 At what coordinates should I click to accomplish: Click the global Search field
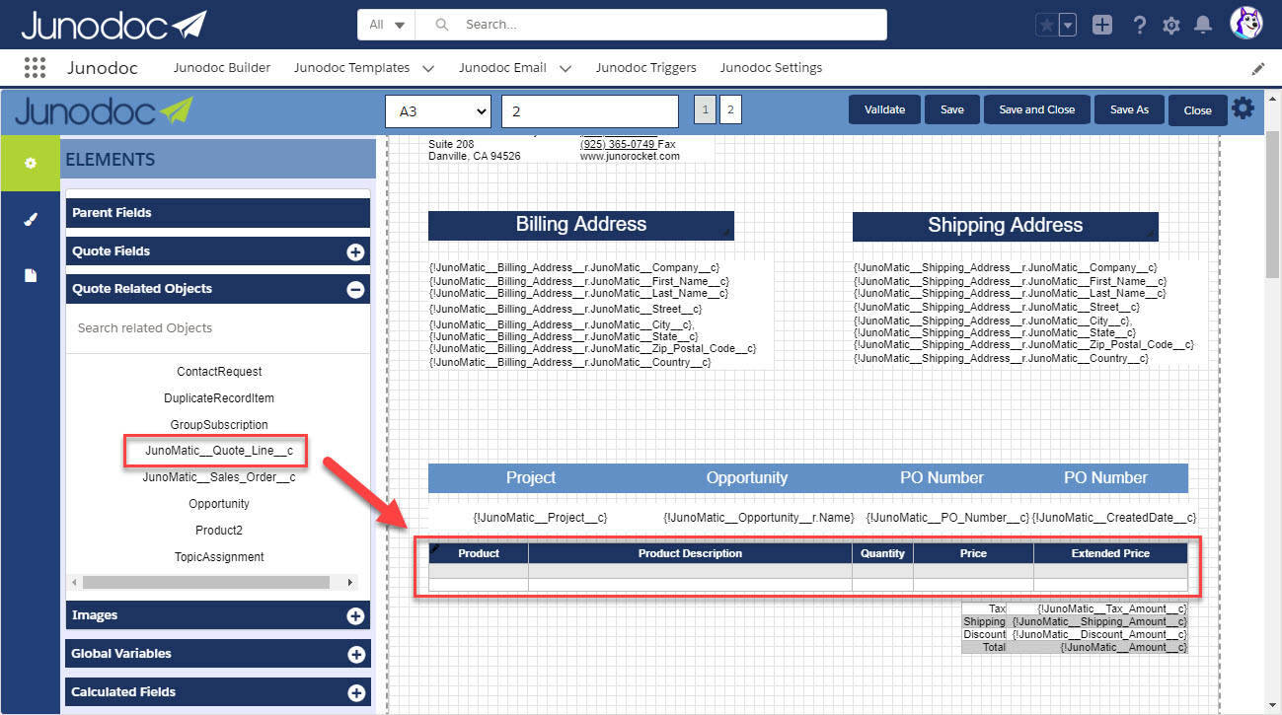click(651, 25)
